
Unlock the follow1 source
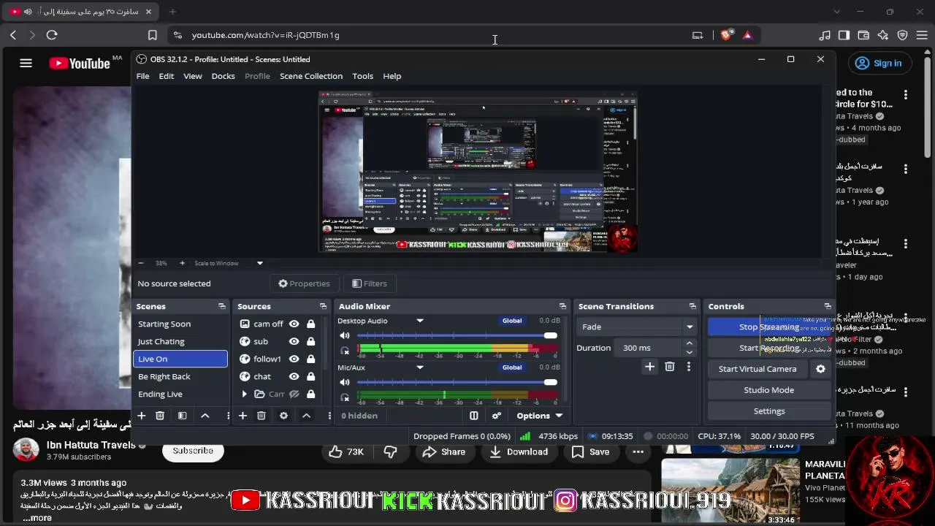(310, 359)
